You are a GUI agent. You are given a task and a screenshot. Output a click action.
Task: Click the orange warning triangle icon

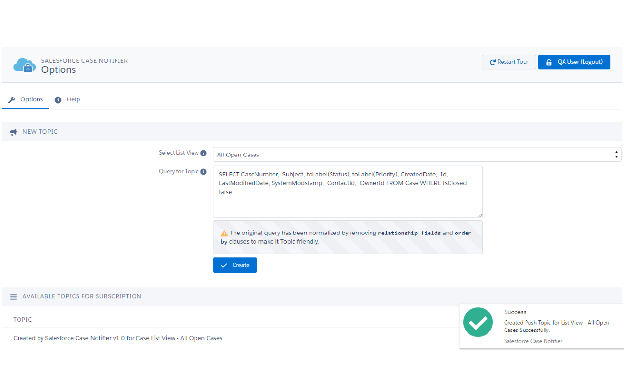coord(224,234)
